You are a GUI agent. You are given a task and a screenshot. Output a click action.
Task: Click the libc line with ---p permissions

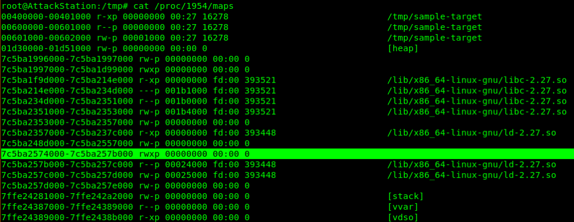tap(283, 91)
